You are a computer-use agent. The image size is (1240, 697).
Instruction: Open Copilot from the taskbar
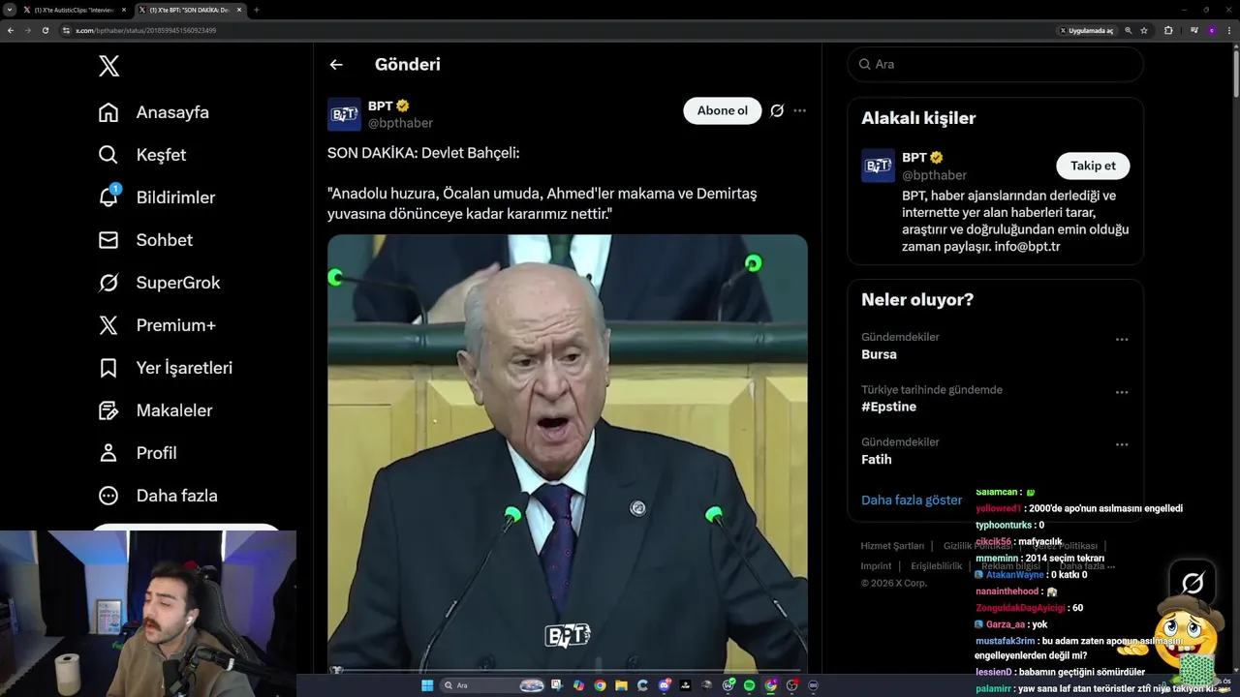point(578,685)
